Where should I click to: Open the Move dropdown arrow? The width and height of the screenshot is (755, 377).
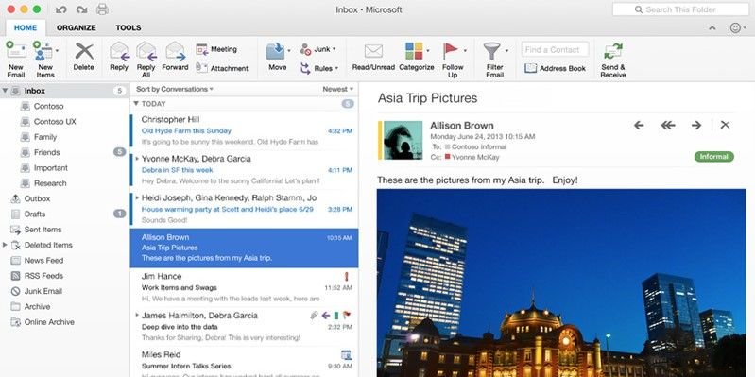click(289, 50)
